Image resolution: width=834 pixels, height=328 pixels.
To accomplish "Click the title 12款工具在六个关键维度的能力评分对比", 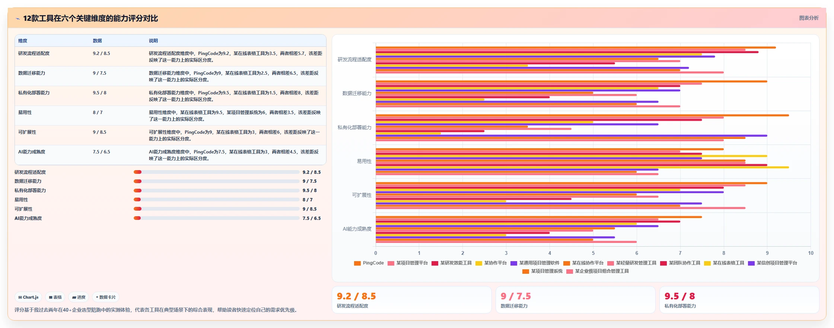I will point(90,19).
